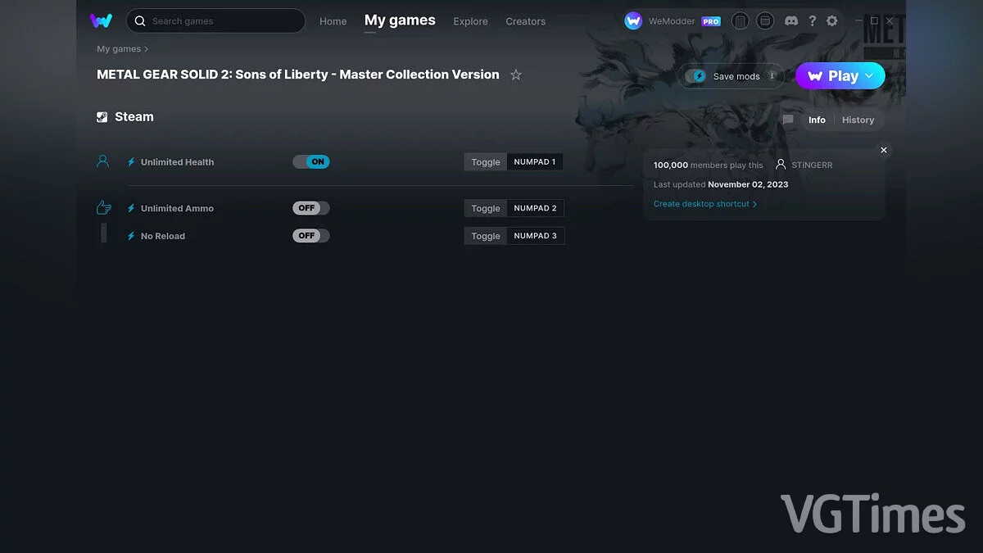This screenshot has height=553, width=983.
Task: Open the Discord icon
Action: (791, 21)
